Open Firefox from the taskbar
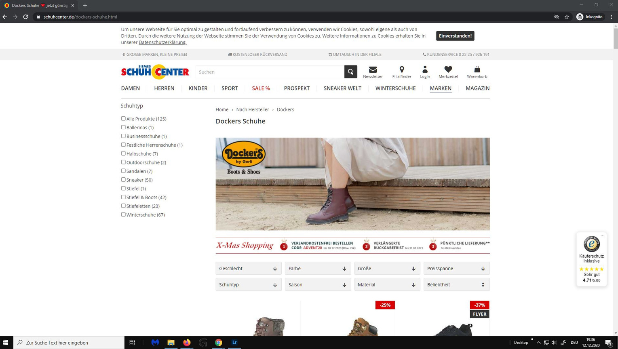Image resolution: width=618 pixels, height=349 pixels. pos(187,343)
